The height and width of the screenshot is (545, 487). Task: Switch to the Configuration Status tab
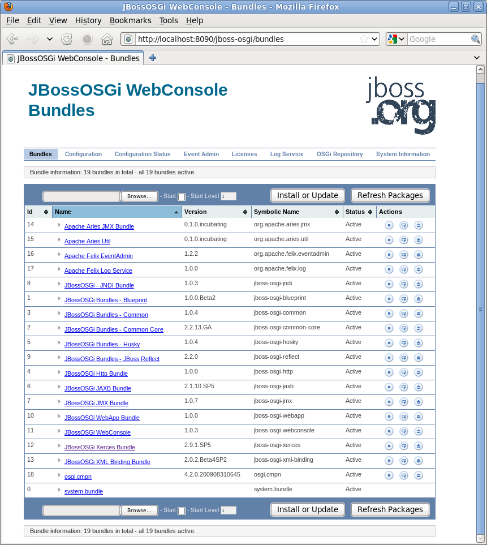[x=143, y=155]
